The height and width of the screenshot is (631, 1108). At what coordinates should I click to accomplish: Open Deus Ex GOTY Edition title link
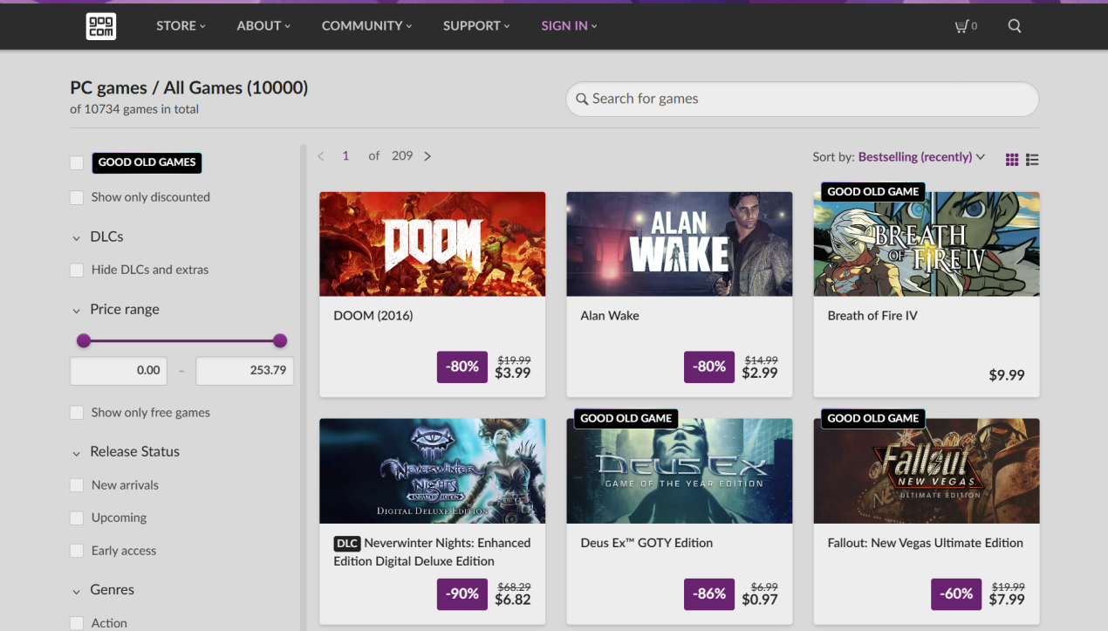click(x=646, y=543)
